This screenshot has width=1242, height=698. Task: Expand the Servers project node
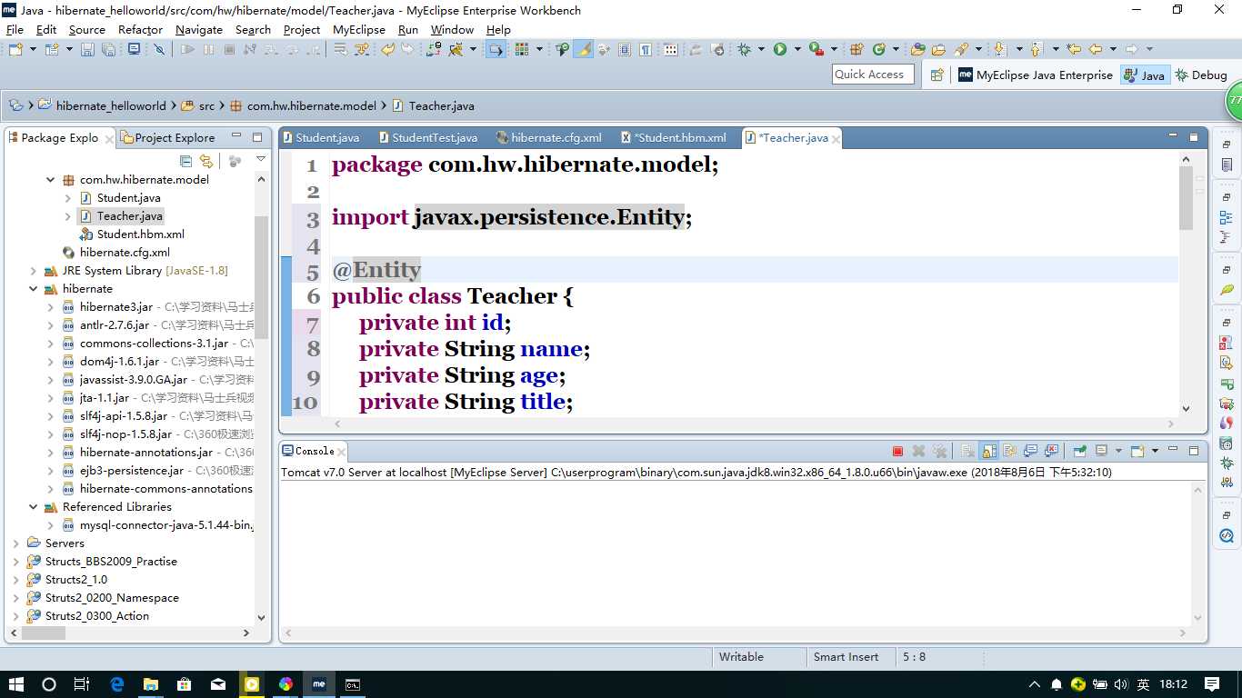point(16,543)
